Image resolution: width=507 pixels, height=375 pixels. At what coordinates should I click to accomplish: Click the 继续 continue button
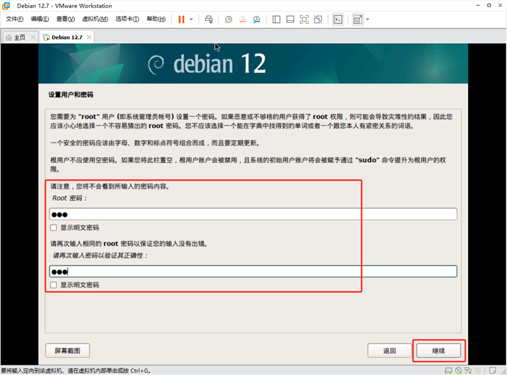[438, 351]
